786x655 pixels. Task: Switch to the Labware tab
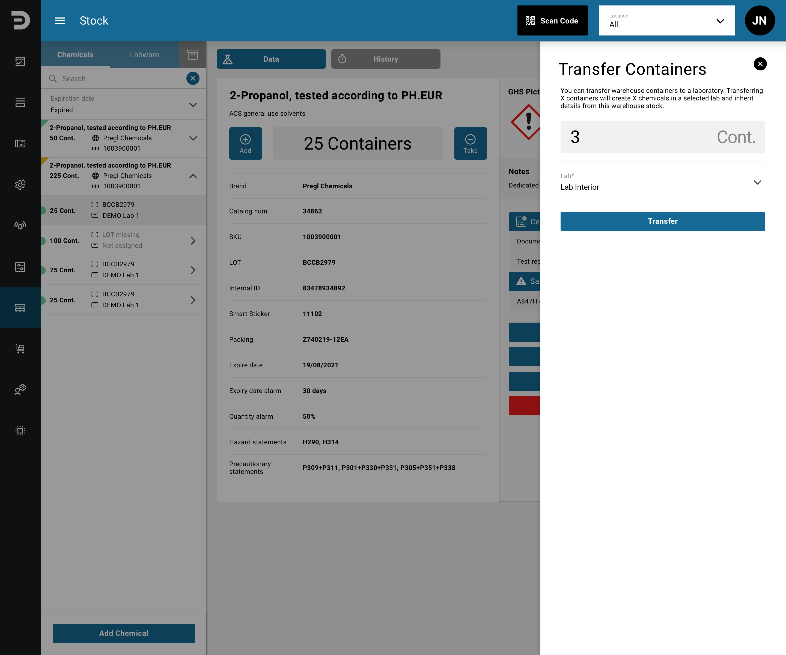tap(144, 55)
